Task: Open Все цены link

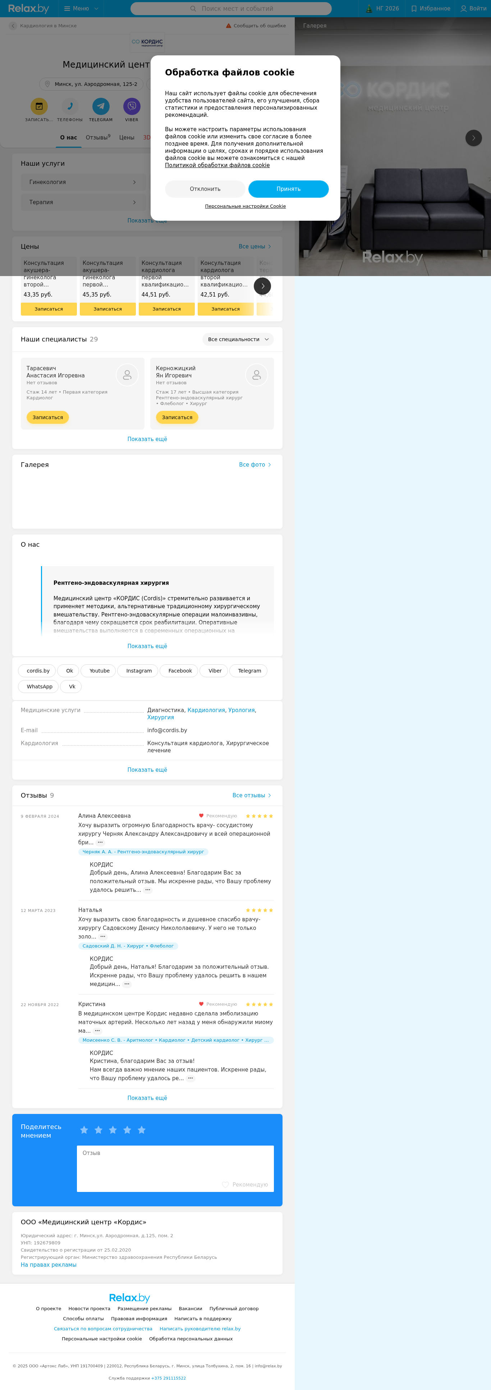Action: (x=255, y=247)
